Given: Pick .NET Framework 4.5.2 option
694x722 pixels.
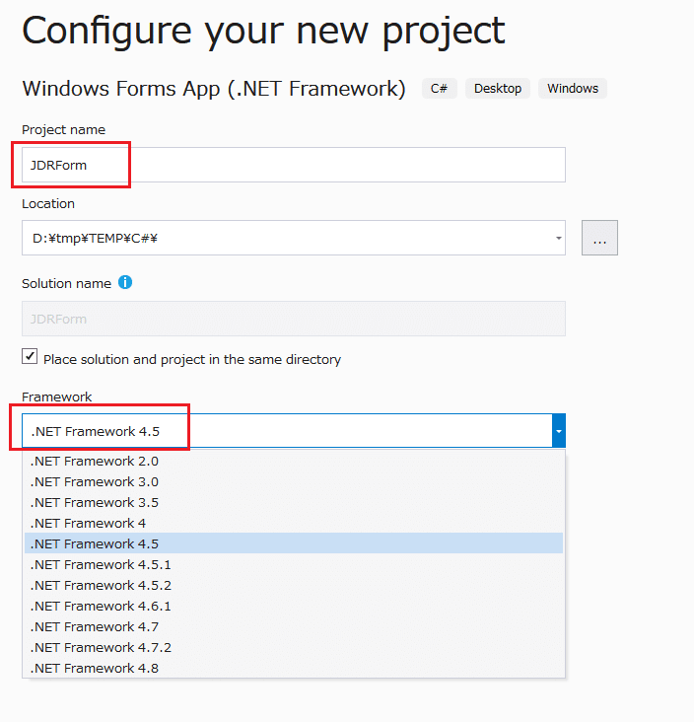Looking at the screenshot, I should pos(101,585).
